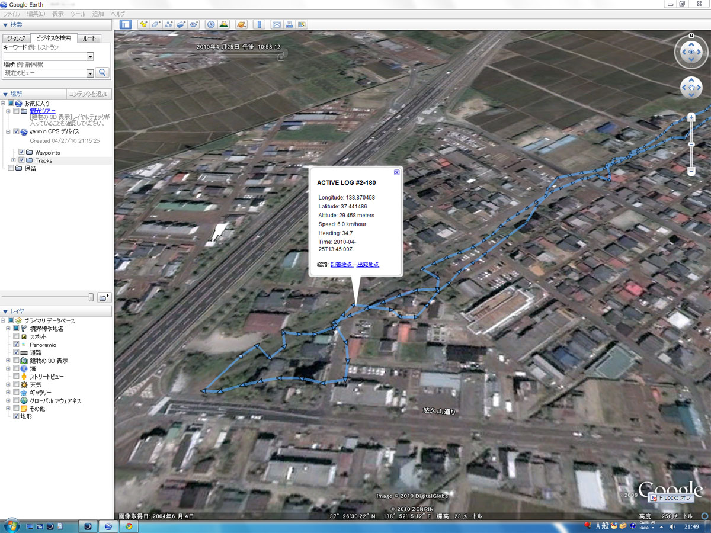Click the folder button beside the Places slider
The image size is (711, 533).
click(105, 297)
